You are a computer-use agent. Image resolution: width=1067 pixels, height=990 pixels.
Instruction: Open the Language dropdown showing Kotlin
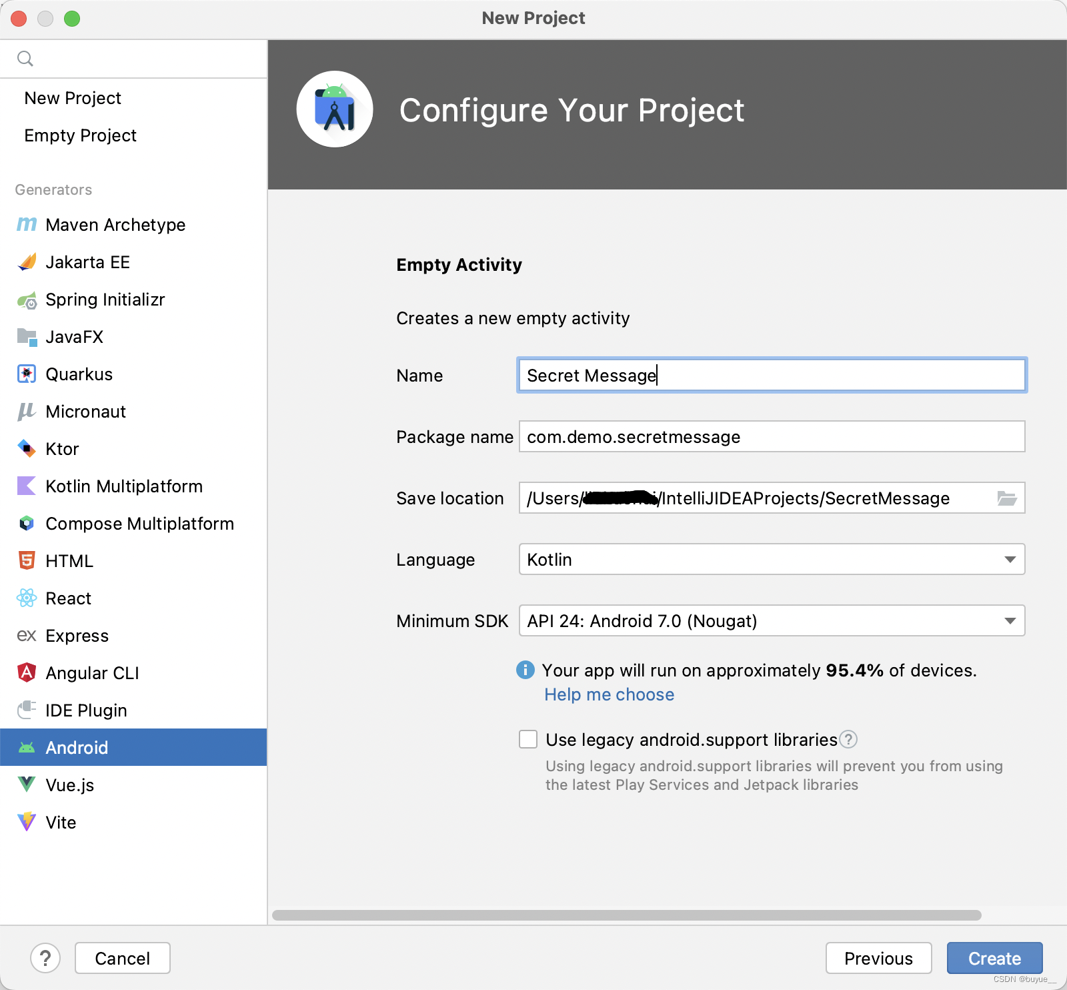(x=772, y=559)
